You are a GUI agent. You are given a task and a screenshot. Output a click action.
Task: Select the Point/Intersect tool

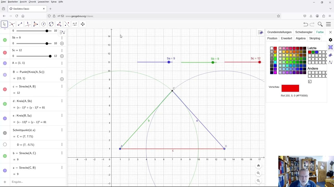coord(12,24)
